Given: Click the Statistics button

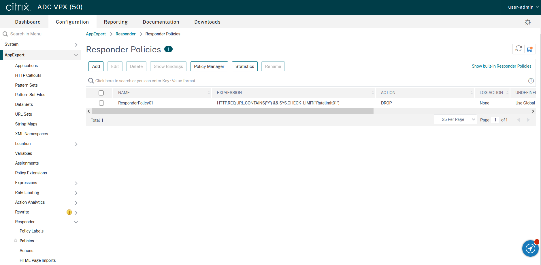Looking at the screenshot, I should click(x=245, y=66).
